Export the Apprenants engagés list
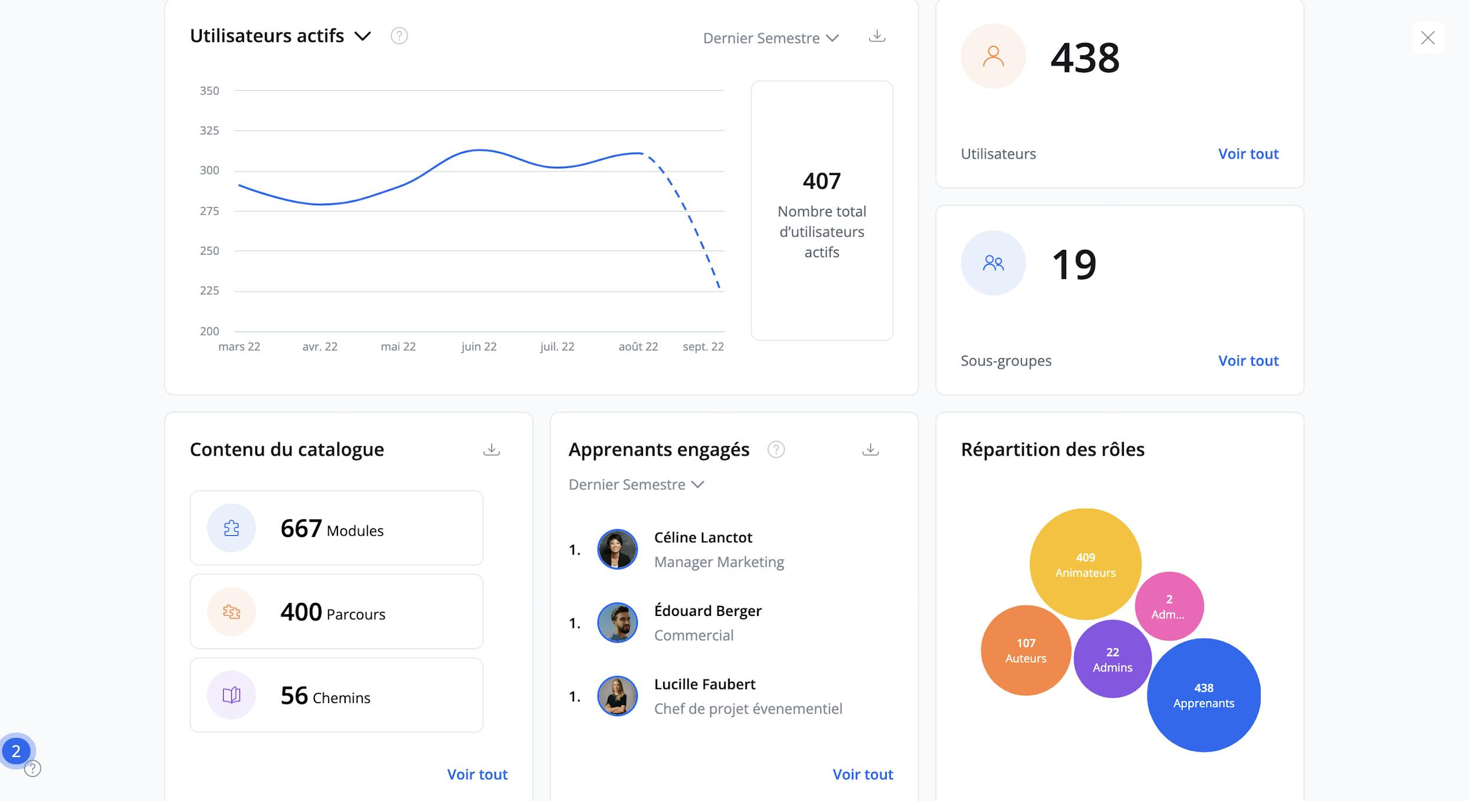This screenshot has width=1469, height=801. pos(871,450)
